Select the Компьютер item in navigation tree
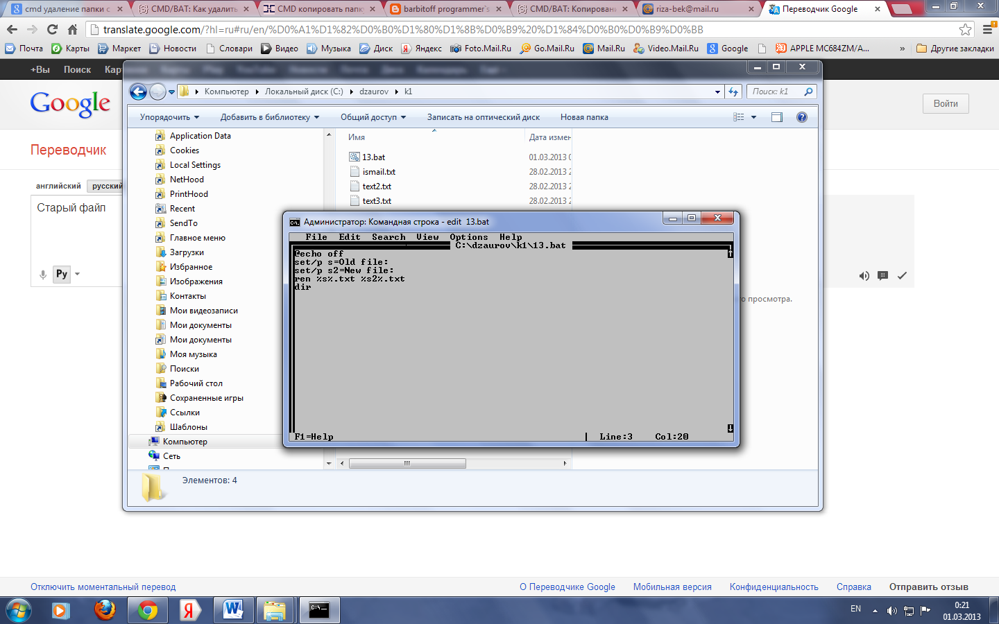 (185, 442)
